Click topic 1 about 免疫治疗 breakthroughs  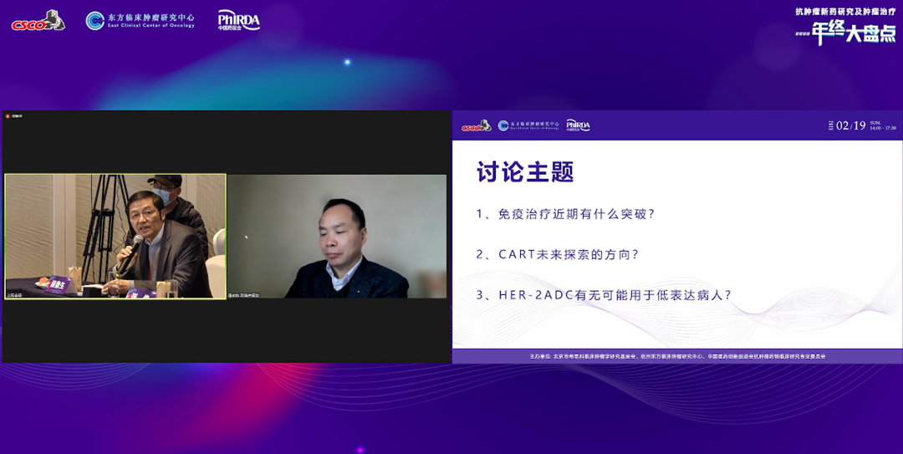[x=565, y=214]
